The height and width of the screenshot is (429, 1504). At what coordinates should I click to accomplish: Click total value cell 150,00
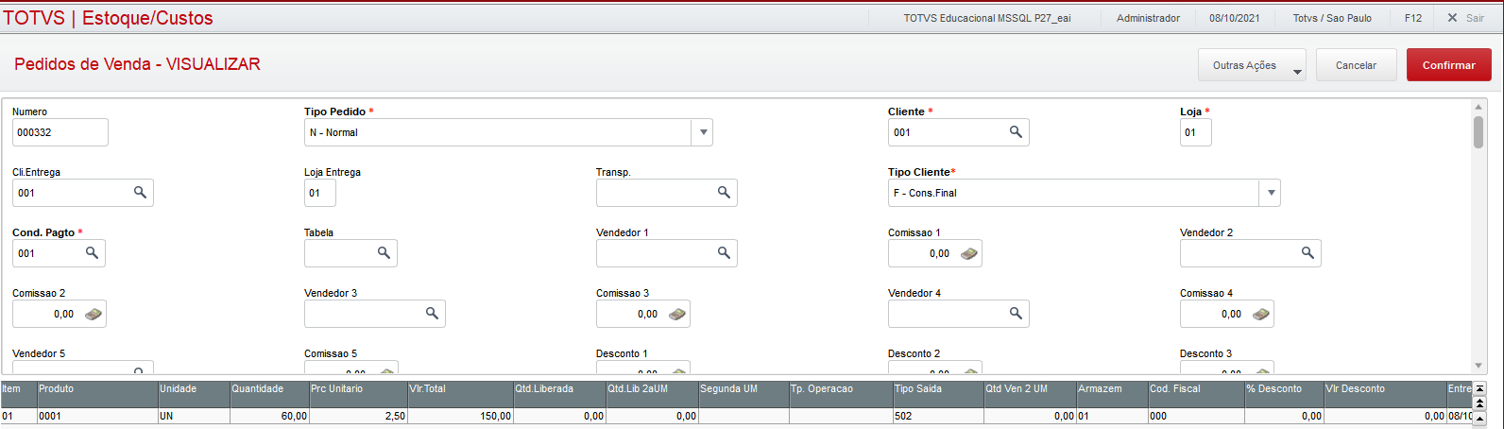460,416
